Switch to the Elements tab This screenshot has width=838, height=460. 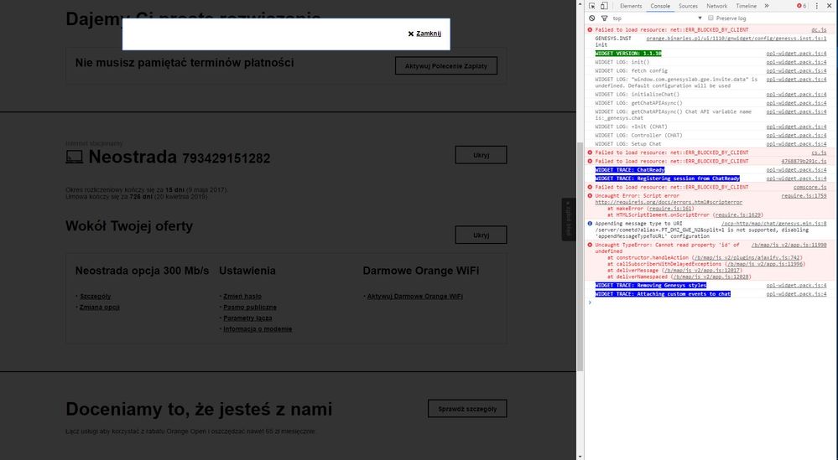click(631, 6)
